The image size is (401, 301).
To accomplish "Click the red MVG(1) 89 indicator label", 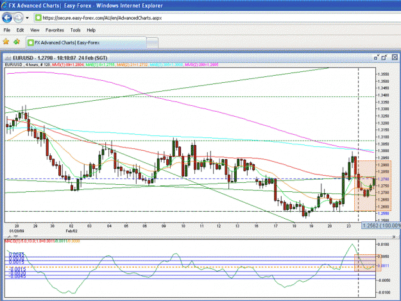I will point(68,65).
